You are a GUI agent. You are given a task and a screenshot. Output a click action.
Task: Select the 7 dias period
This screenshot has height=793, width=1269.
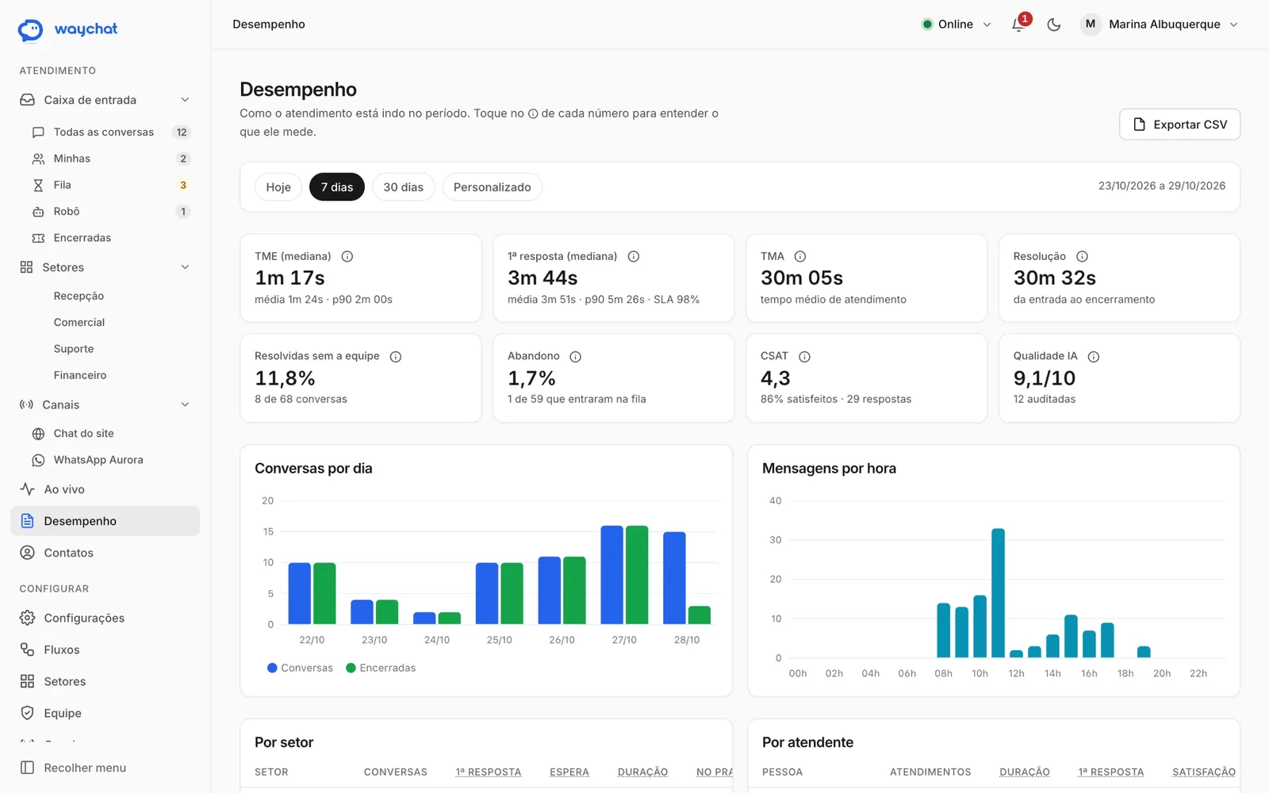(x=337, y=187)
